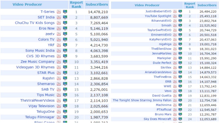
Task: Click the Sony Music India link
Action: pyautogui.click(x=40, y=51)
